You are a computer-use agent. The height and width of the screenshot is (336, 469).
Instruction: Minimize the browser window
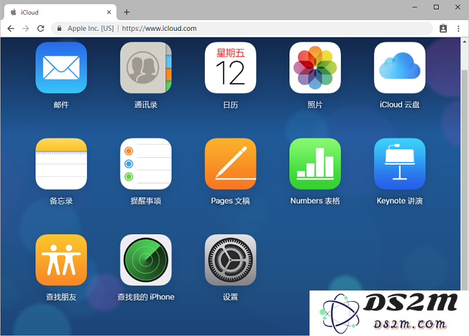(415, 7)
